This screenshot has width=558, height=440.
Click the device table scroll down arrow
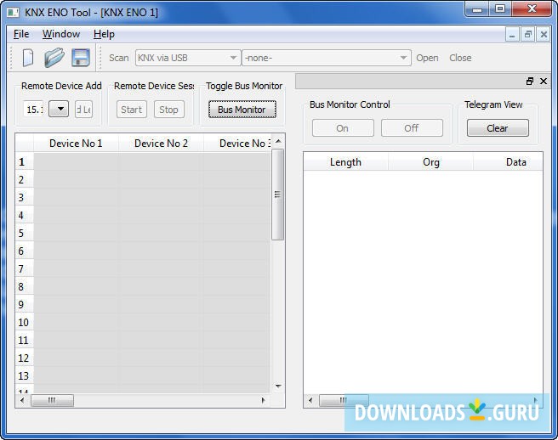point(278,386)
